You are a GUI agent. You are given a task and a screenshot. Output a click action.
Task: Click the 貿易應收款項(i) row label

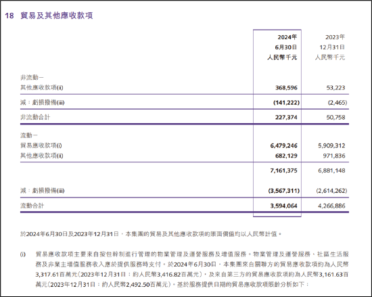[x=41, y=145]
